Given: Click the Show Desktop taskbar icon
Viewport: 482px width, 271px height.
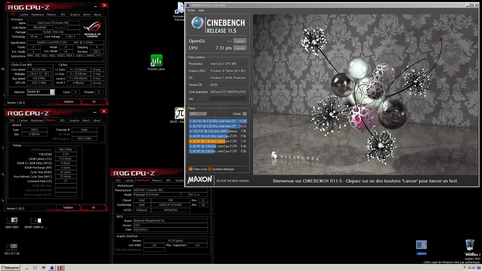Looking at the screenshot, I should (35, 268).
